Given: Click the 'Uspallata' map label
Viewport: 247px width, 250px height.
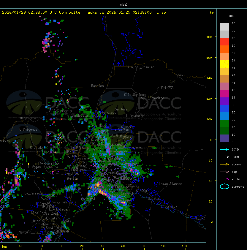Looking at the screenshot, I should (28, 118).
